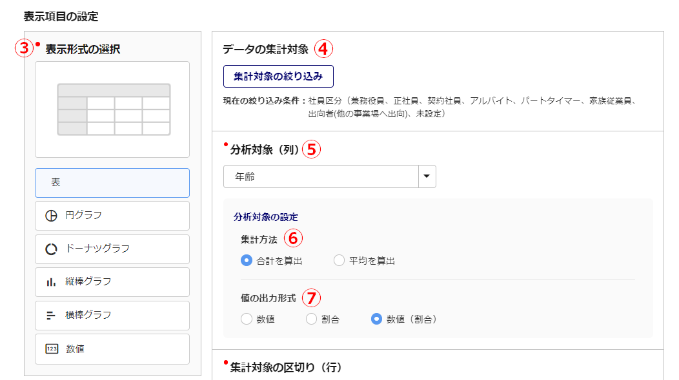This screenshot has height=380, width=679.
Task: Click the donut chart icon
Action: (x=51, y=249)
